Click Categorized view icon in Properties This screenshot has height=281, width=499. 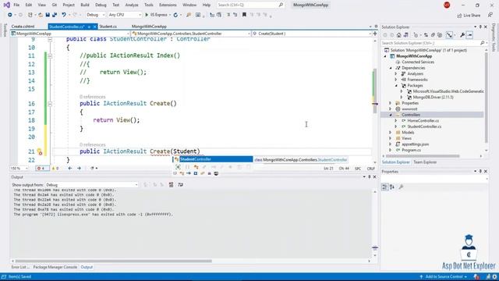pos(384,187)
